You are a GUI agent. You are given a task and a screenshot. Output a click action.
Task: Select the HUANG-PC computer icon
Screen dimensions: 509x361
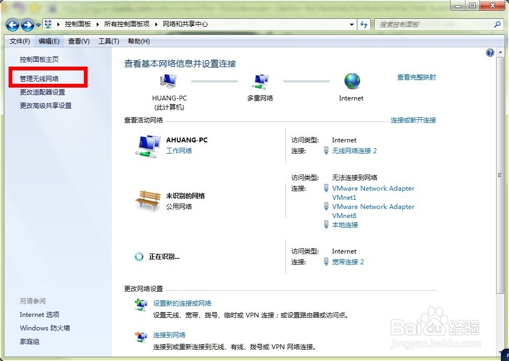(x=168, y=81)
